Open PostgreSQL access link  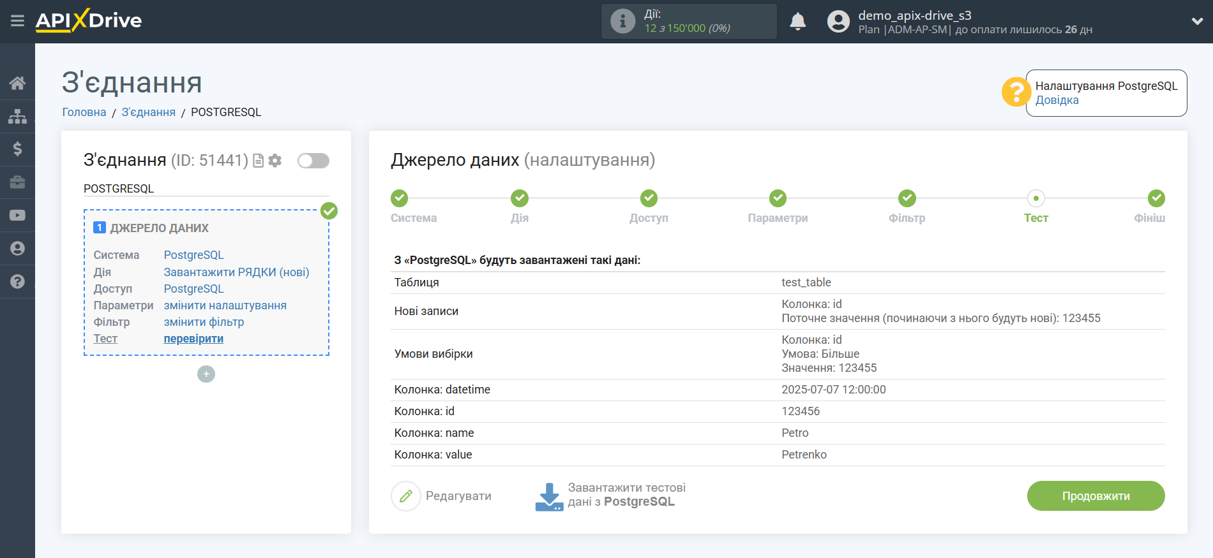(193, 289)
